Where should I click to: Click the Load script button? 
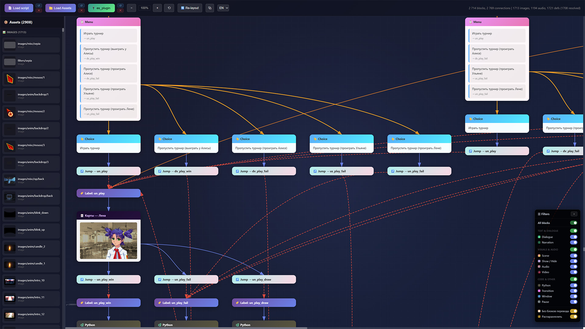click(x=19, y=8)
